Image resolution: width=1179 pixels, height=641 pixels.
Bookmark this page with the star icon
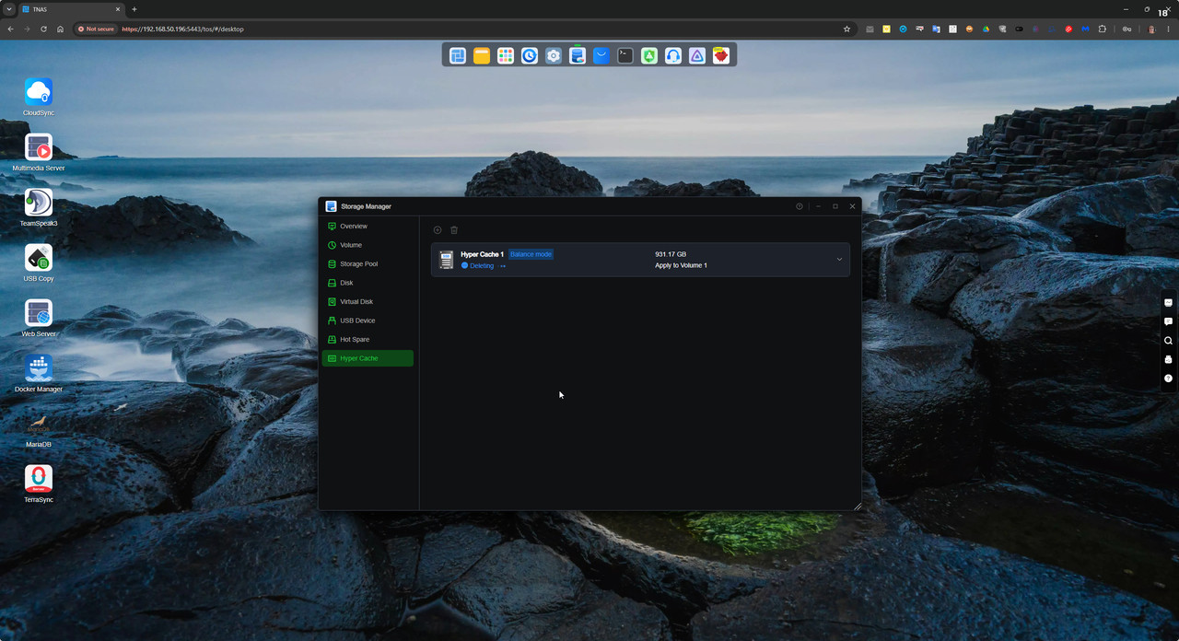click(x=846, y=29)
